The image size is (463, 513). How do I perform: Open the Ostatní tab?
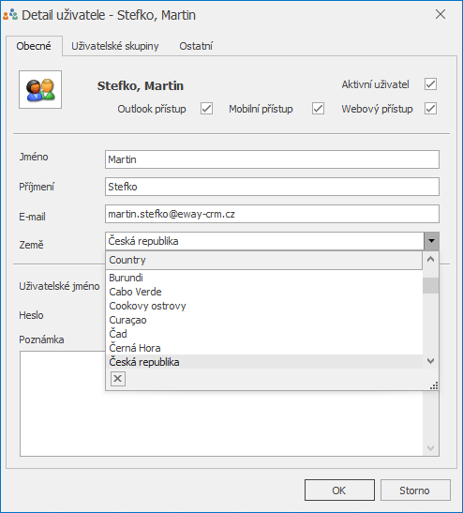(196, 46)
